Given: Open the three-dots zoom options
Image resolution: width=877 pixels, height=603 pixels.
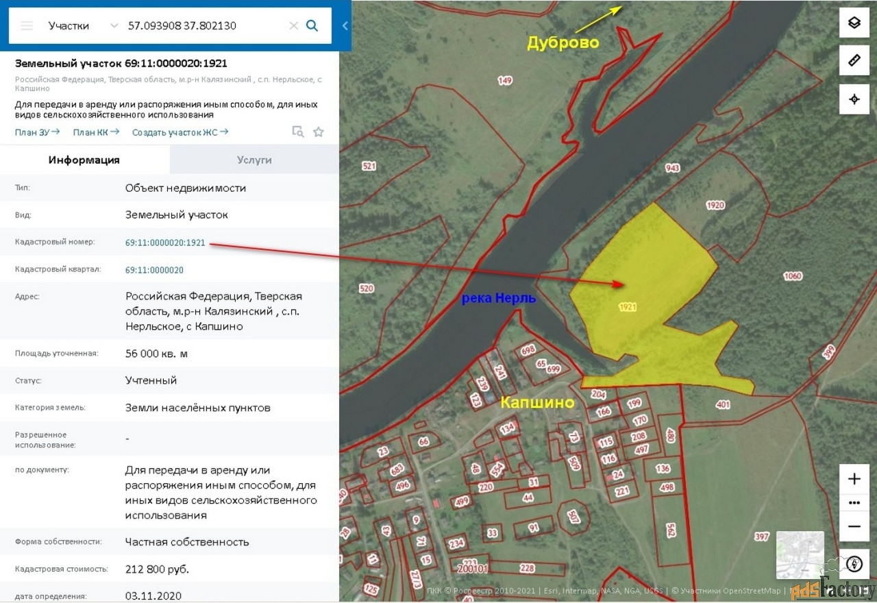Looking at the screenshot, I should point(854,502).
